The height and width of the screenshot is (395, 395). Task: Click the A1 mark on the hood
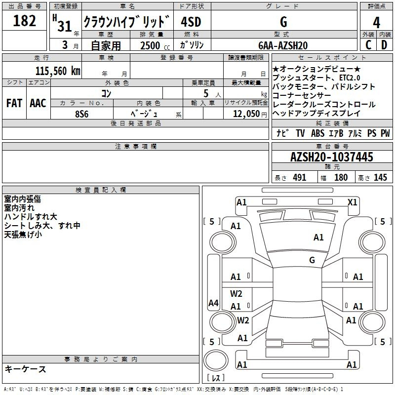[318, 237]
